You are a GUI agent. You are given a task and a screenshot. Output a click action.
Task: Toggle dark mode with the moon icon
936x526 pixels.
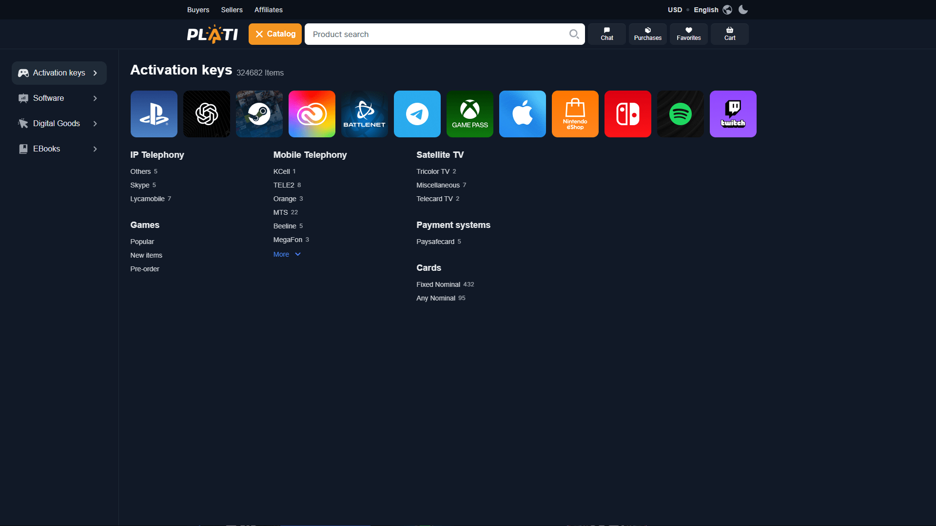[x=742, y=10]
